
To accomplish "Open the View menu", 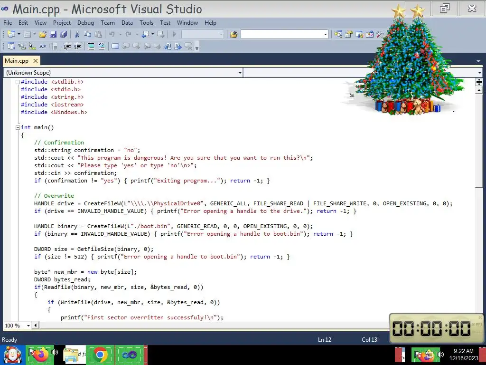I will (x=40, y=23).
